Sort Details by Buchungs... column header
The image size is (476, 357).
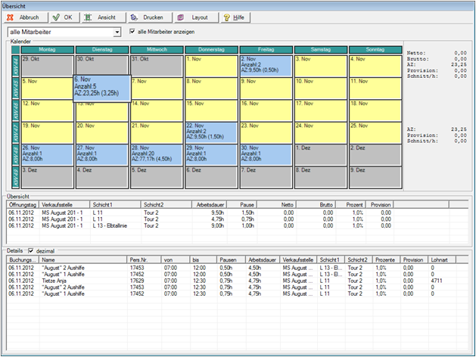click(23, 259)
